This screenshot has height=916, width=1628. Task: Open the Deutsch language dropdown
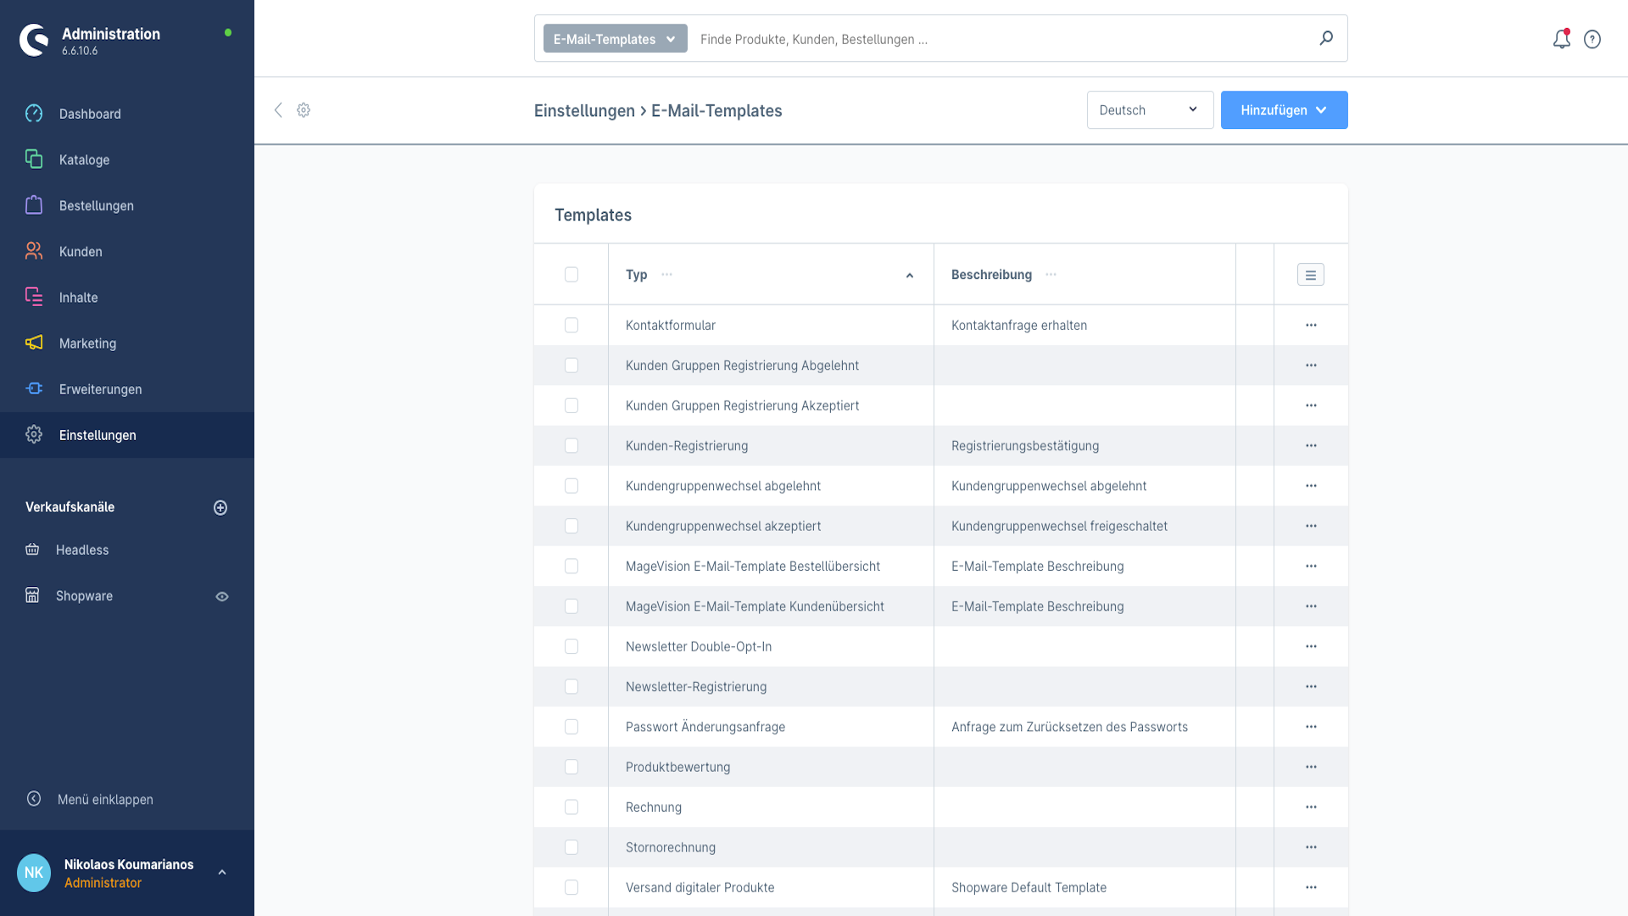coord(1149,110)
